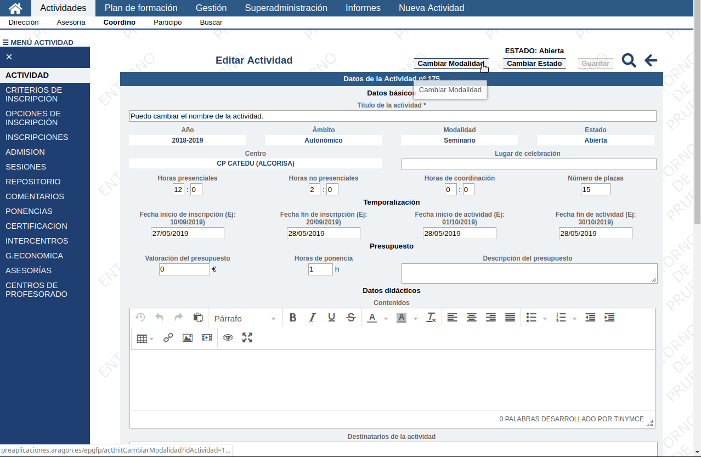Center align text
The height and width of the screenshot is (457, 701).
pyautogui.click(x=471, y=318)
